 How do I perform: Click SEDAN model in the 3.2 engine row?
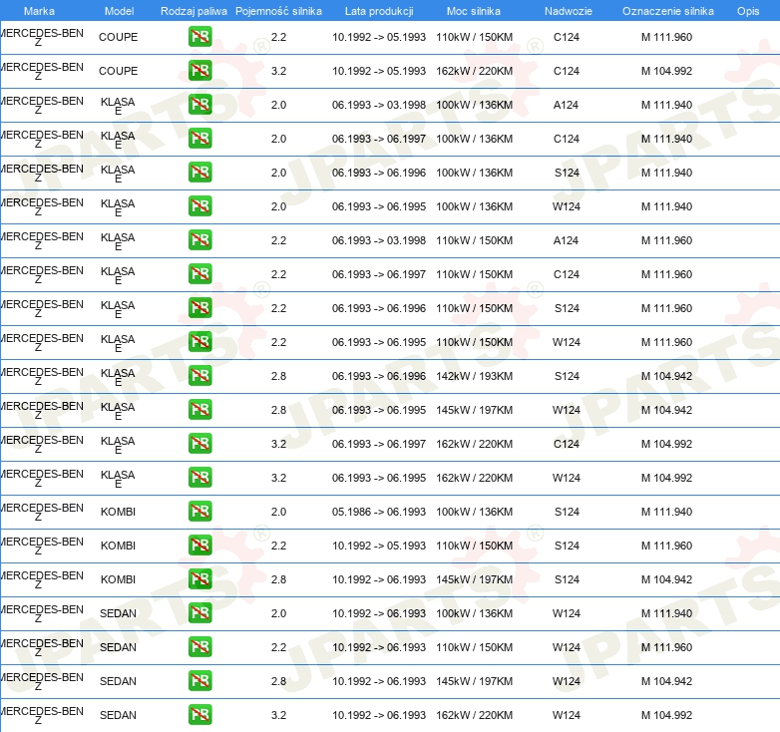pyautogui.click(x=118, y=715)
